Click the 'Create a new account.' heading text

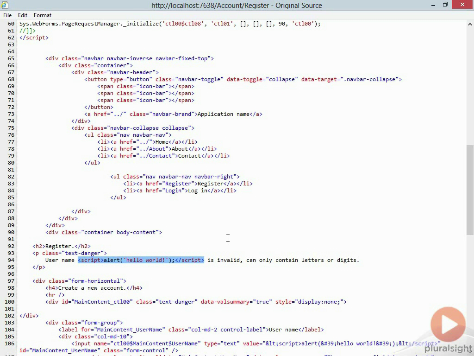(x=92, y=288)
